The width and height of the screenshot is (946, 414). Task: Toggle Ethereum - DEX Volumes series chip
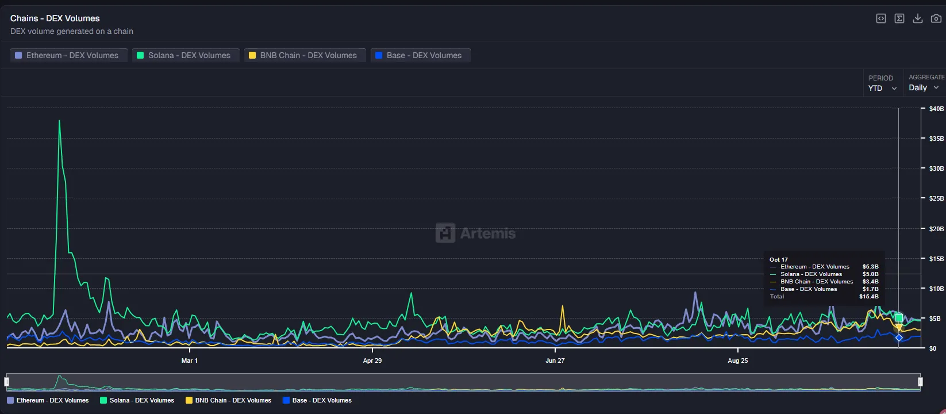coord(68,55)
